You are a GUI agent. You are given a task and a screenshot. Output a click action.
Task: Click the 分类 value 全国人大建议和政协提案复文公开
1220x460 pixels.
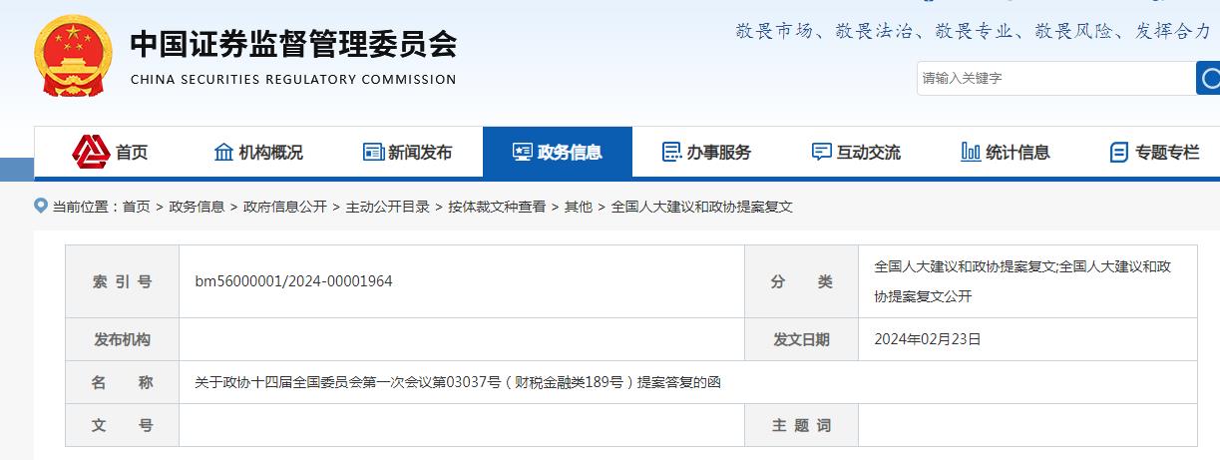(x=1021, y=281)
